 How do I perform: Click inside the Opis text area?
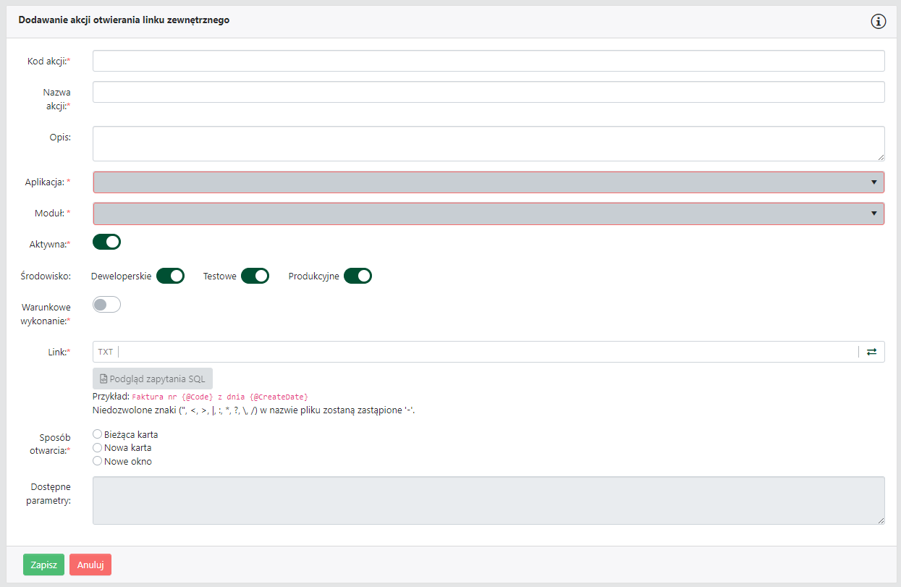click(488, 143)
